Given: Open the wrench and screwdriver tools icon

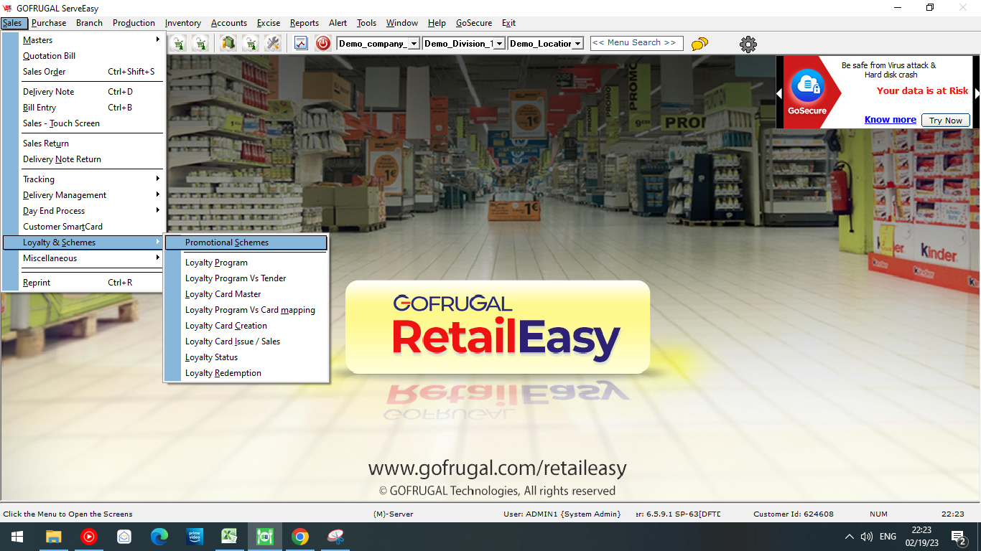Looking at the screenshot, I should tap(272, 43).
